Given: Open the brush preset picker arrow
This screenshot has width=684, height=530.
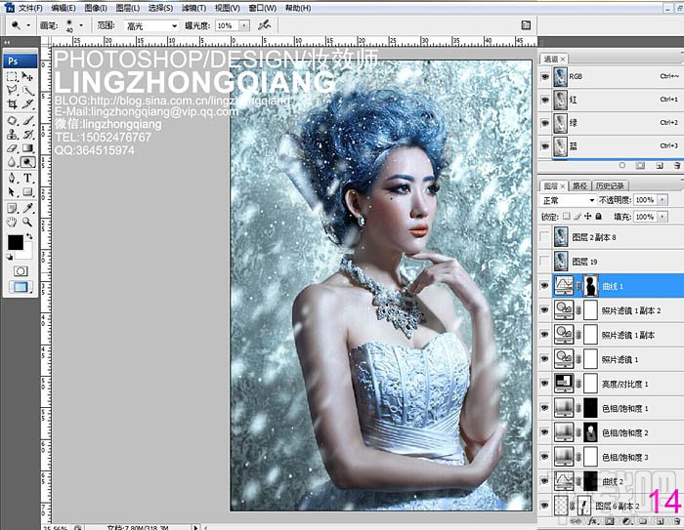Looking at the screenshot, I should click(81, 25).
